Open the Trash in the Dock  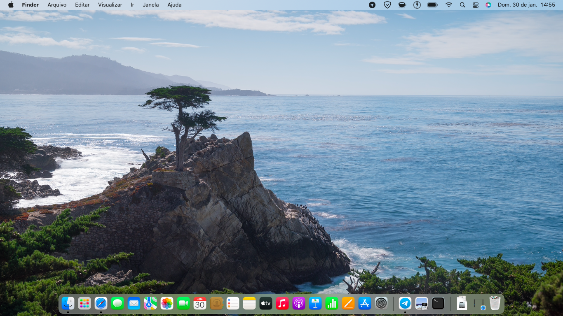495,304
